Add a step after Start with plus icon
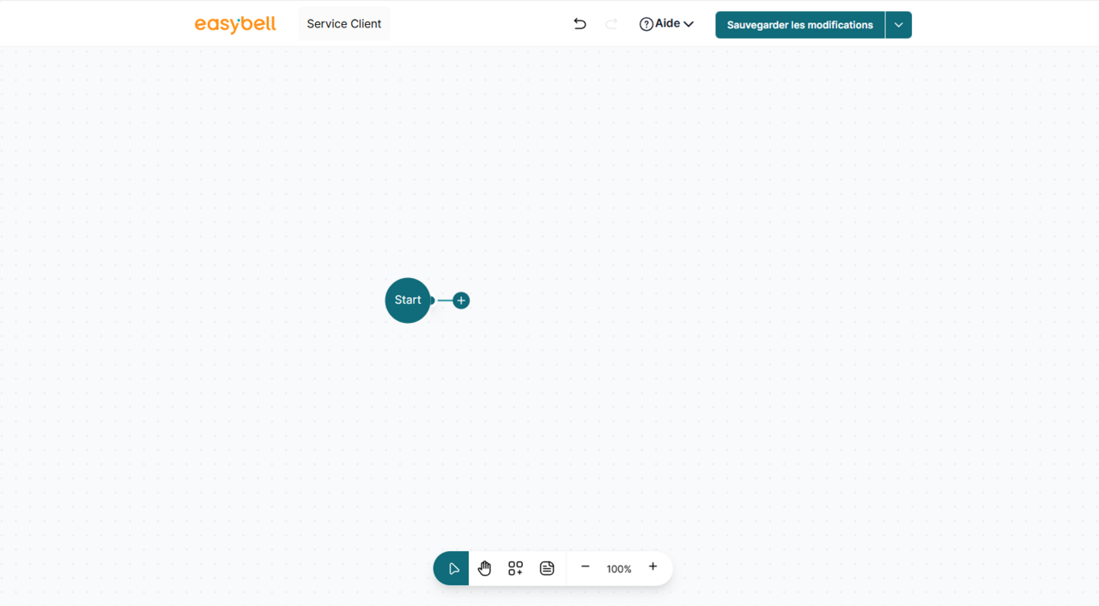This screenshot has width=1099, height=606. tap(461, 300)
